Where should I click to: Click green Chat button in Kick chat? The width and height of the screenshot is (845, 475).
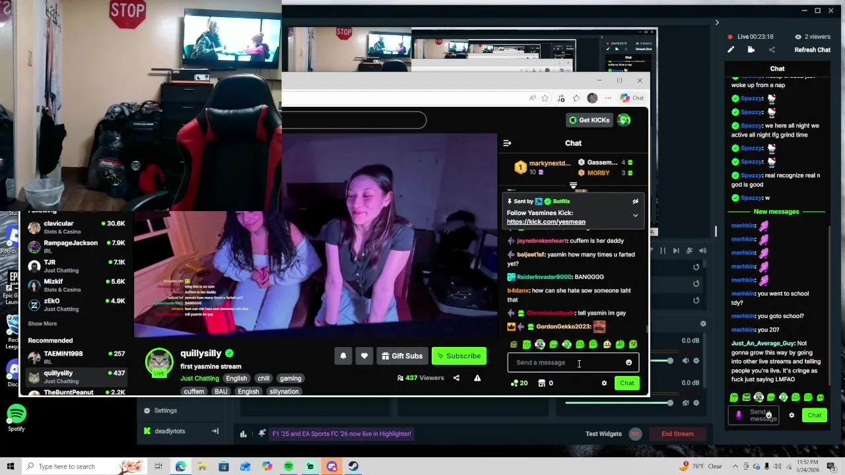point(626,383)
